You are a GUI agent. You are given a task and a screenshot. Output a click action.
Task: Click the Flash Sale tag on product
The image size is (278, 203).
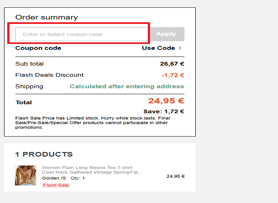(56, 185)
